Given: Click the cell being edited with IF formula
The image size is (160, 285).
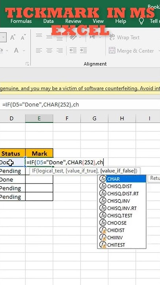Looking at the screenshot, I should 39,162.
